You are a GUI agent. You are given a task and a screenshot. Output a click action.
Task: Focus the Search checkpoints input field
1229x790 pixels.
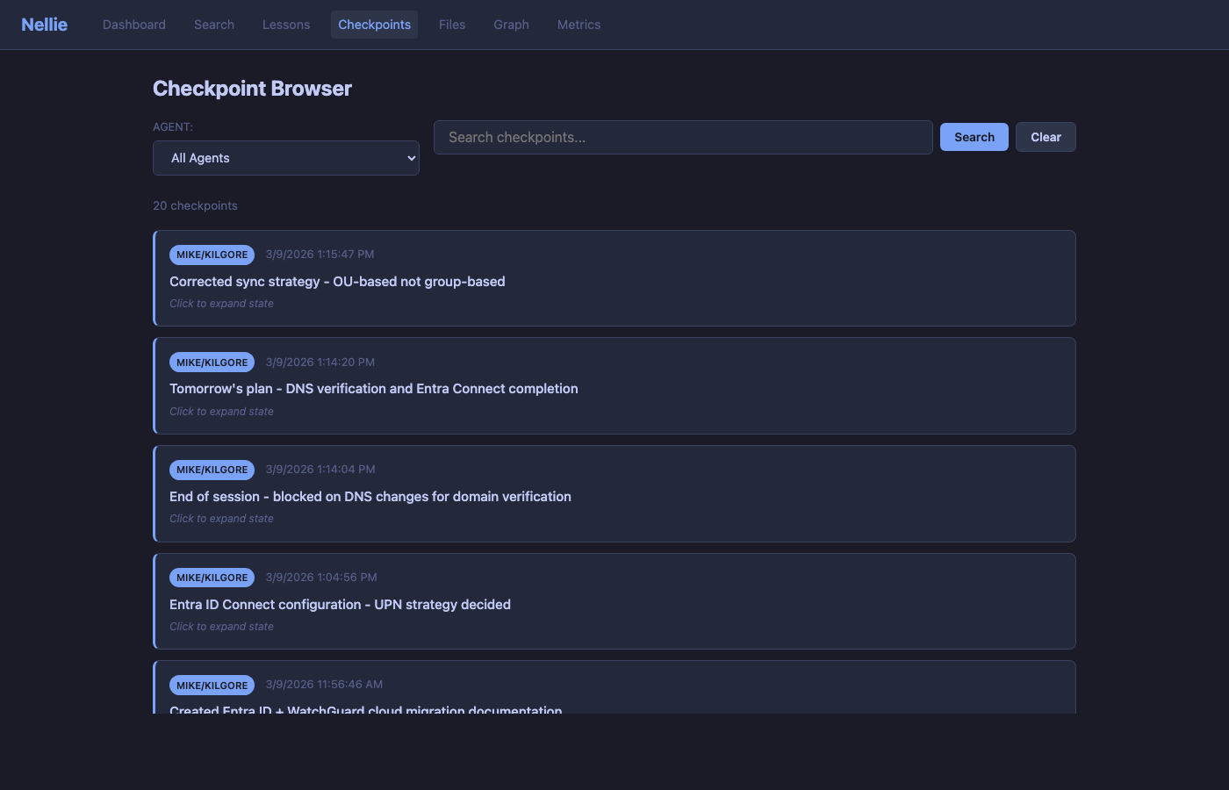coord(682,138)
